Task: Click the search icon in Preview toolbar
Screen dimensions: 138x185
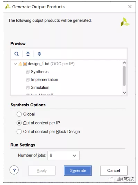Action: click(x=16, y=54)
